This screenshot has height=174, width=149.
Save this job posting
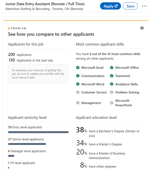130,6
